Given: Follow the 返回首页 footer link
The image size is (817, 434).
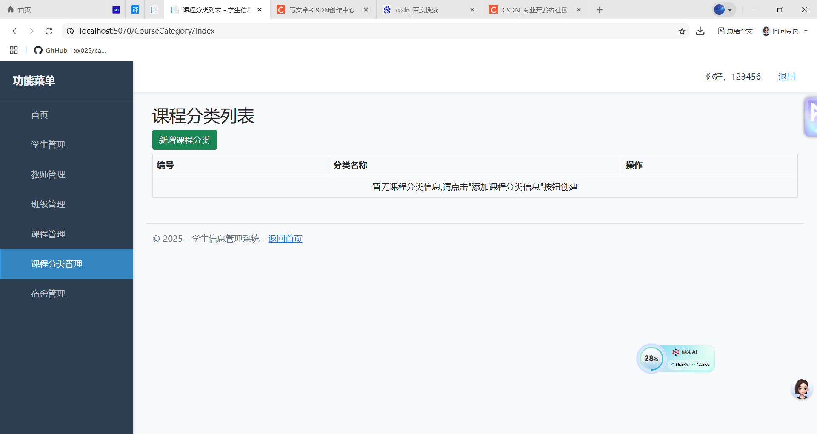Looking at the screenshot, I should coord(285,238).
